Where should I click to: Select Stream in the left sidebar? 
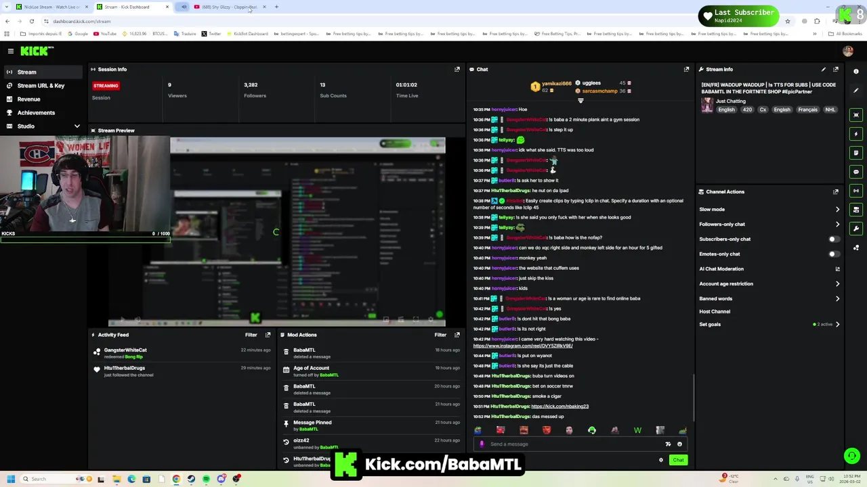point(43,72)
